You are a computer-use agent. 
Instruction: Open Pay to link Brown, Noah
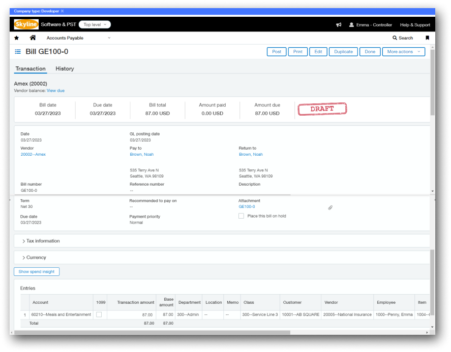point(141,154)
